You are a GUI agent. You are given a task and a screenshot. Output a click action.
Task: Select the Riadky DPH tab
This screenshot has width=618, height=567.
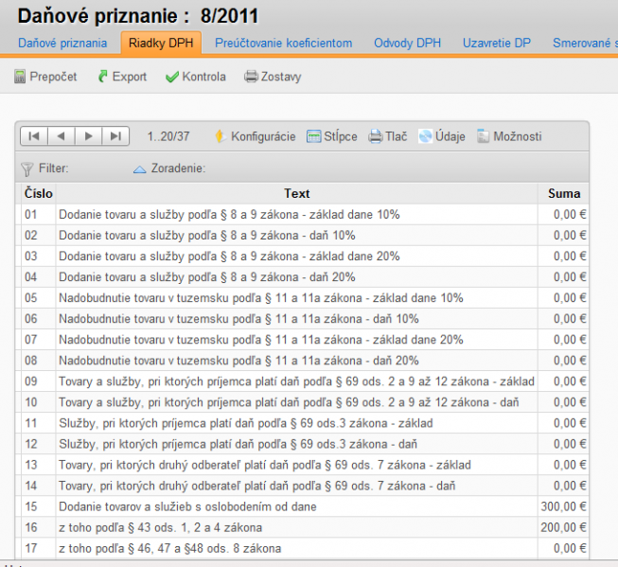(161, 43)
